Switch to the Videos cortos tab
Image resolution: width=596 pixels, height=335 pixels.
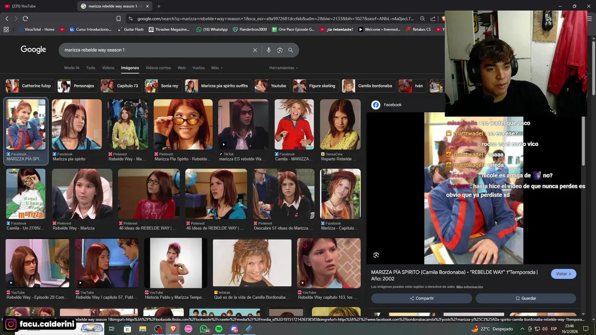(158, 68)
